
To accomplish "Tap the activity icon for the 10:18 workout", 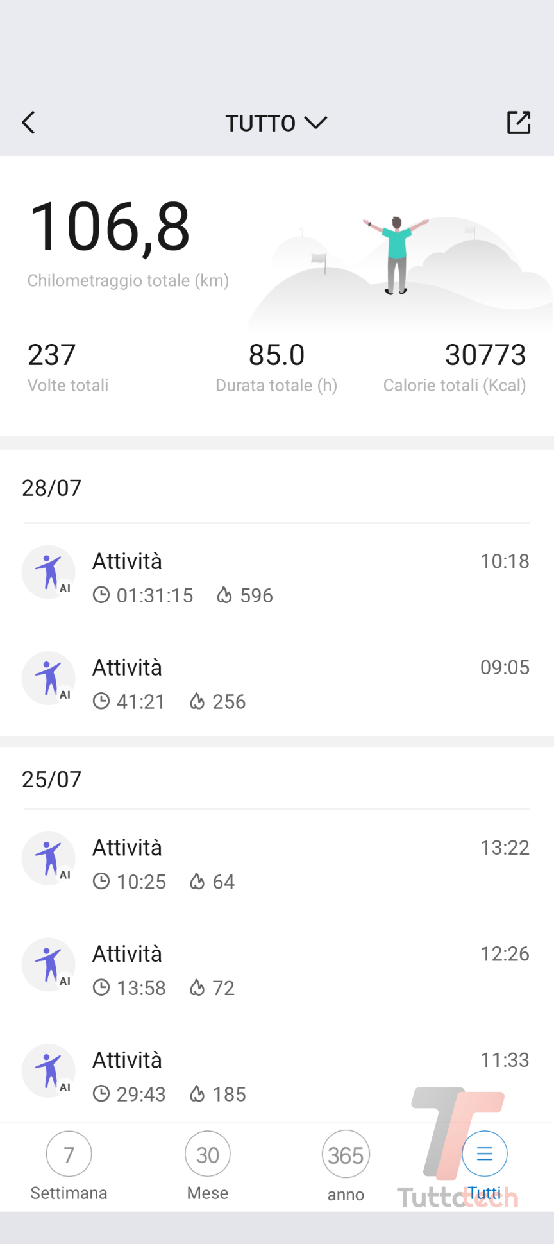I will coord(49,572).
